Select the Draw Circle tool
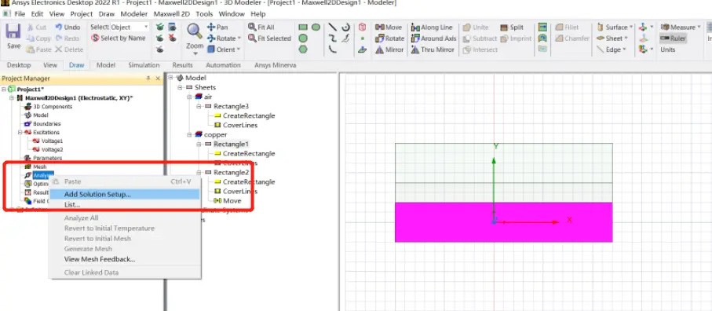712x311 pixels. 303,38
